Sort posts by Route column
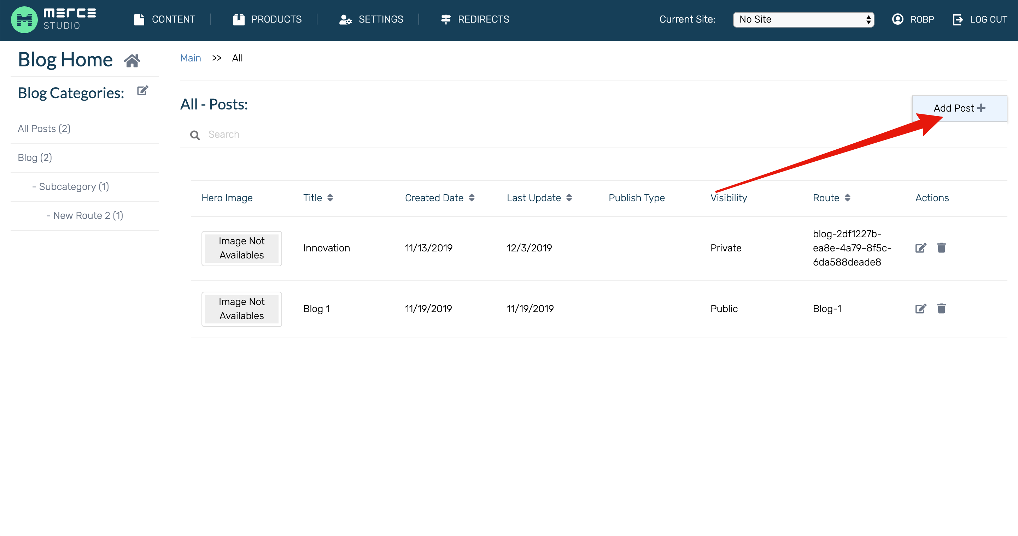1018x536 pixels. [x=847, y=198]
